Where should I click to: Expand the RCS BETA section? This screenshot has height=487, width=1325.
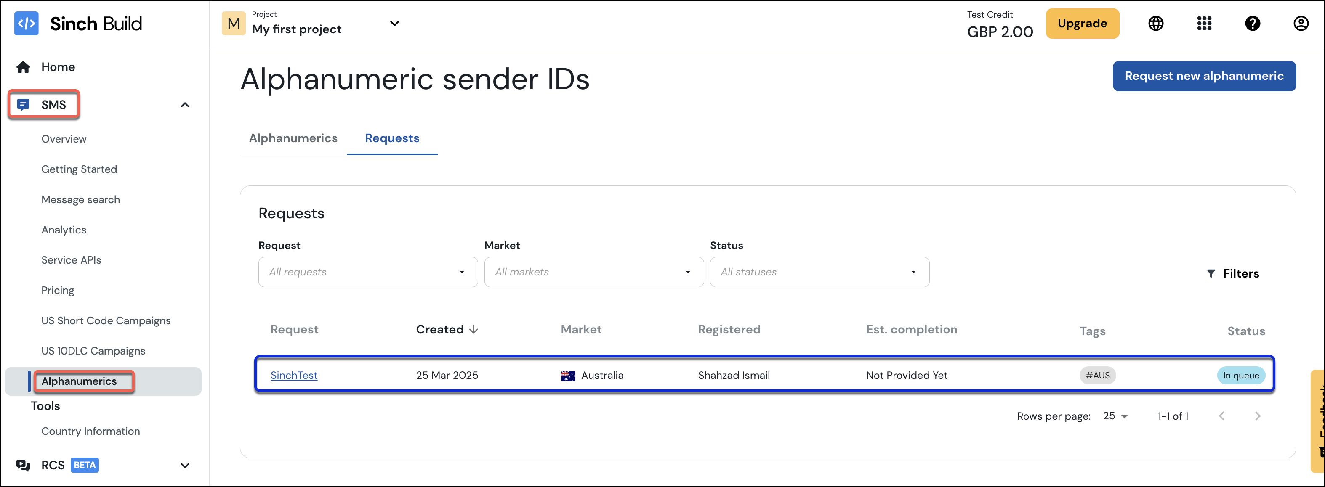[x=185, y=466]
